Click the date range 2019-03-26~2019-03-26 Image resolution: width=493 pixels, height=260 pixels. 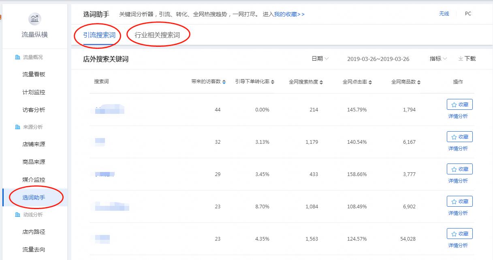pyautogui.click(x=378, y=59)
